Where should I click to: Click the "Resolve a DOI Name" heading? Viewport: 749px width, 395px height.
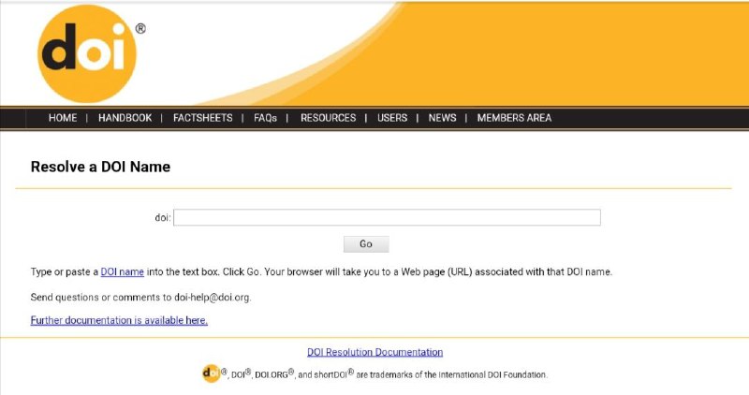click(x=100, y=167)
